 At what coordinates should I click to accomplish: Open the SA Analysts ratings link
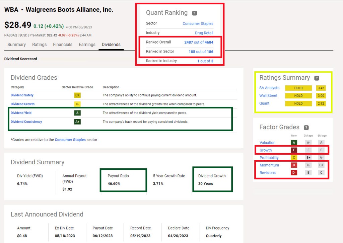click(x=269, y=88)
